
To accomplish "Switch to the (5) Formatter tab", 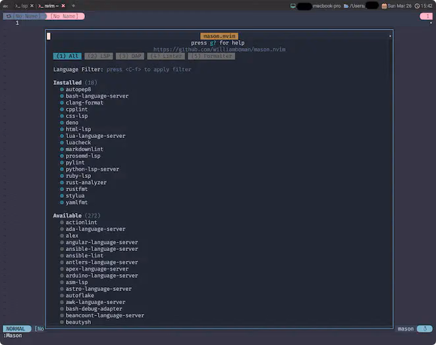I will coord(211,56).
